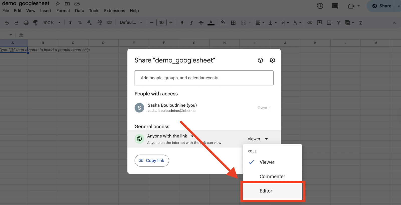Increase decimal places
401x205 pixels.
[99, 22]
